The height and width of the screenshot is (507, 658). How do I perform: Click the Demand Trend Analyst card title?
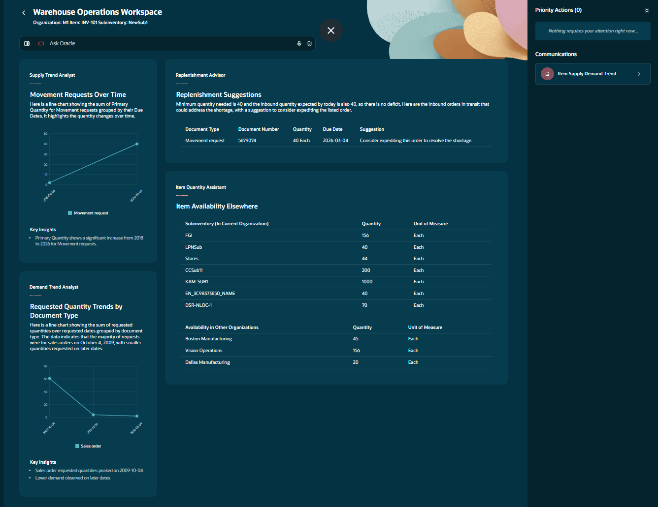[54, 287]
